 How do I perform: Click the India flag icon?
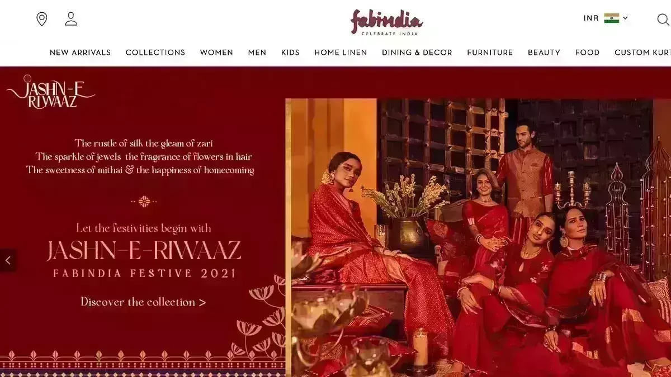coord(612,18)
